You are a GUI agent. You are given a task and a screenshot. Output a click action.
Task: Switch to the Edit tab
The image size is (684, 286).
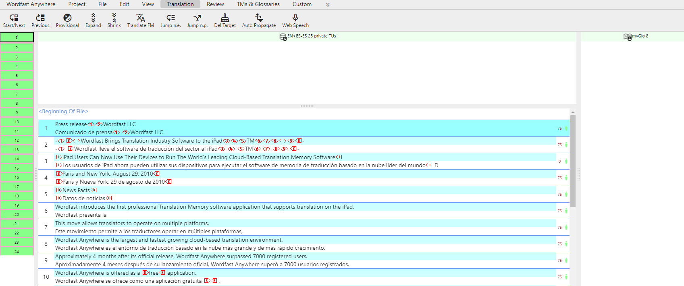pos(125,4)
